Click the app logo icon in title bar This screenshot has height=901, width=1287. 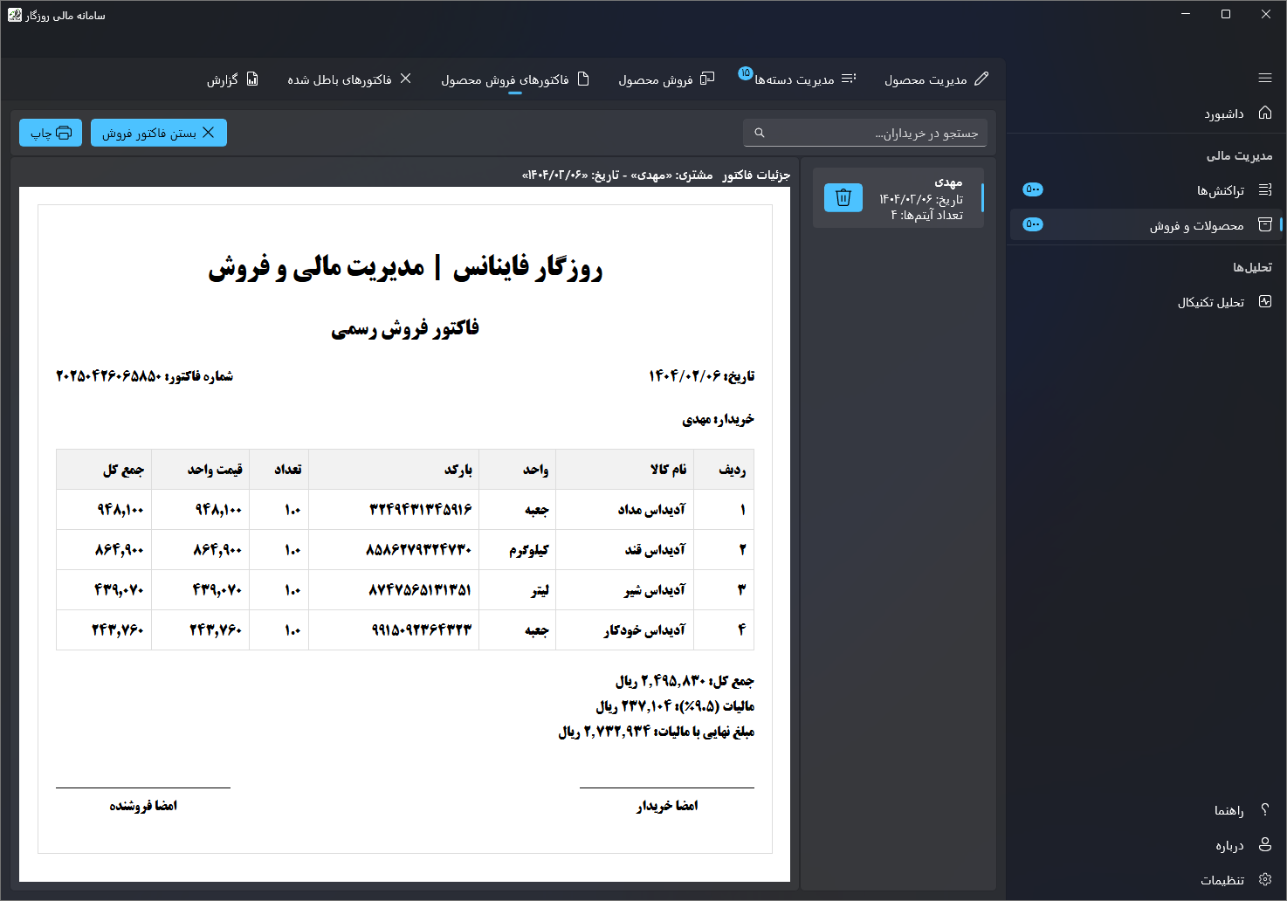click(x=15, y=15)
